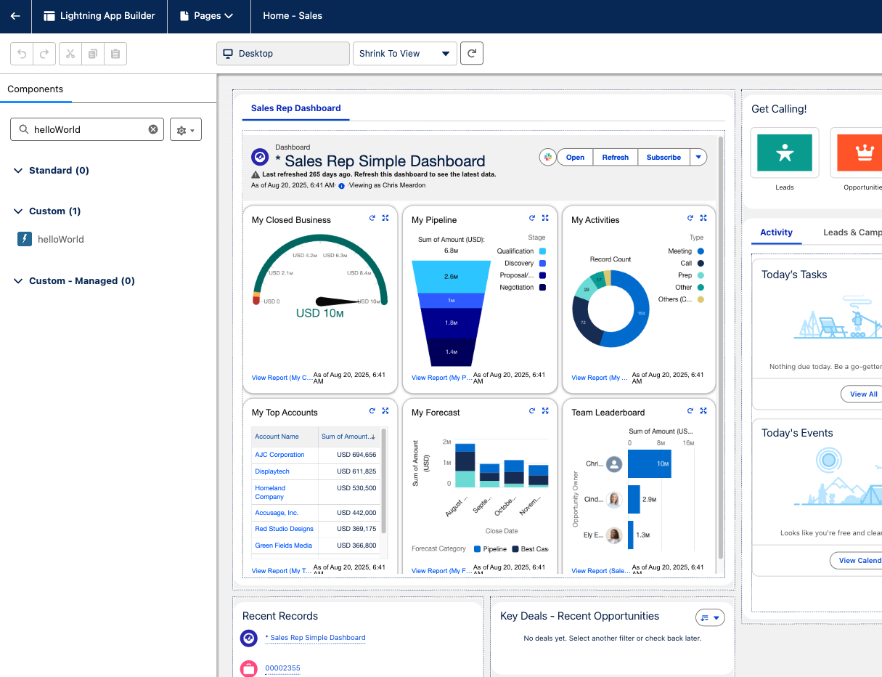Open Sales Rep Simple Dashboard recent record
The height and width of the screenshot is (677, 882).
315,638
